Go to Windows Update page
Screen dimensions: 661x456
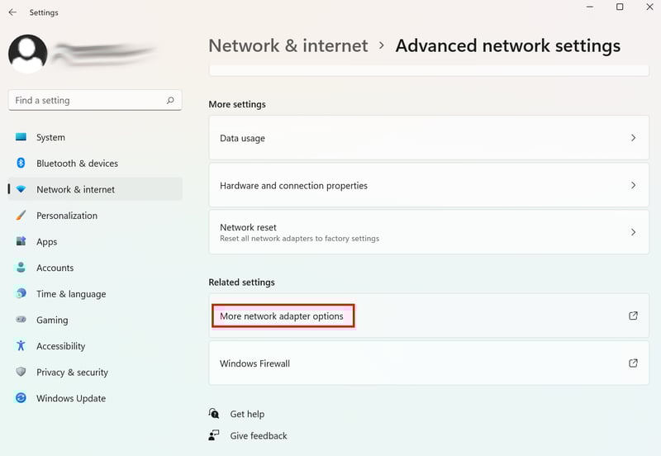tap(95, 398)
